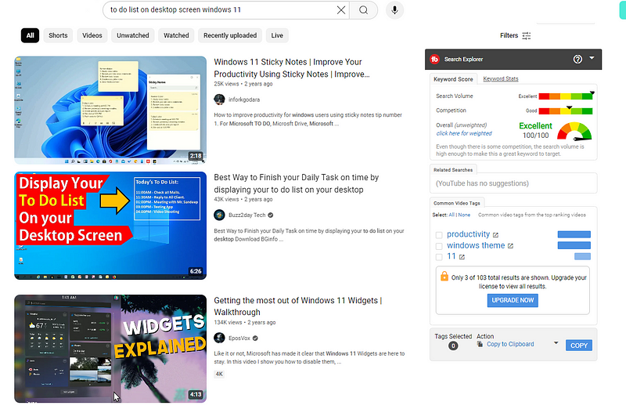
Task: Open the EposVox channel name
Action: click(239, 338)
